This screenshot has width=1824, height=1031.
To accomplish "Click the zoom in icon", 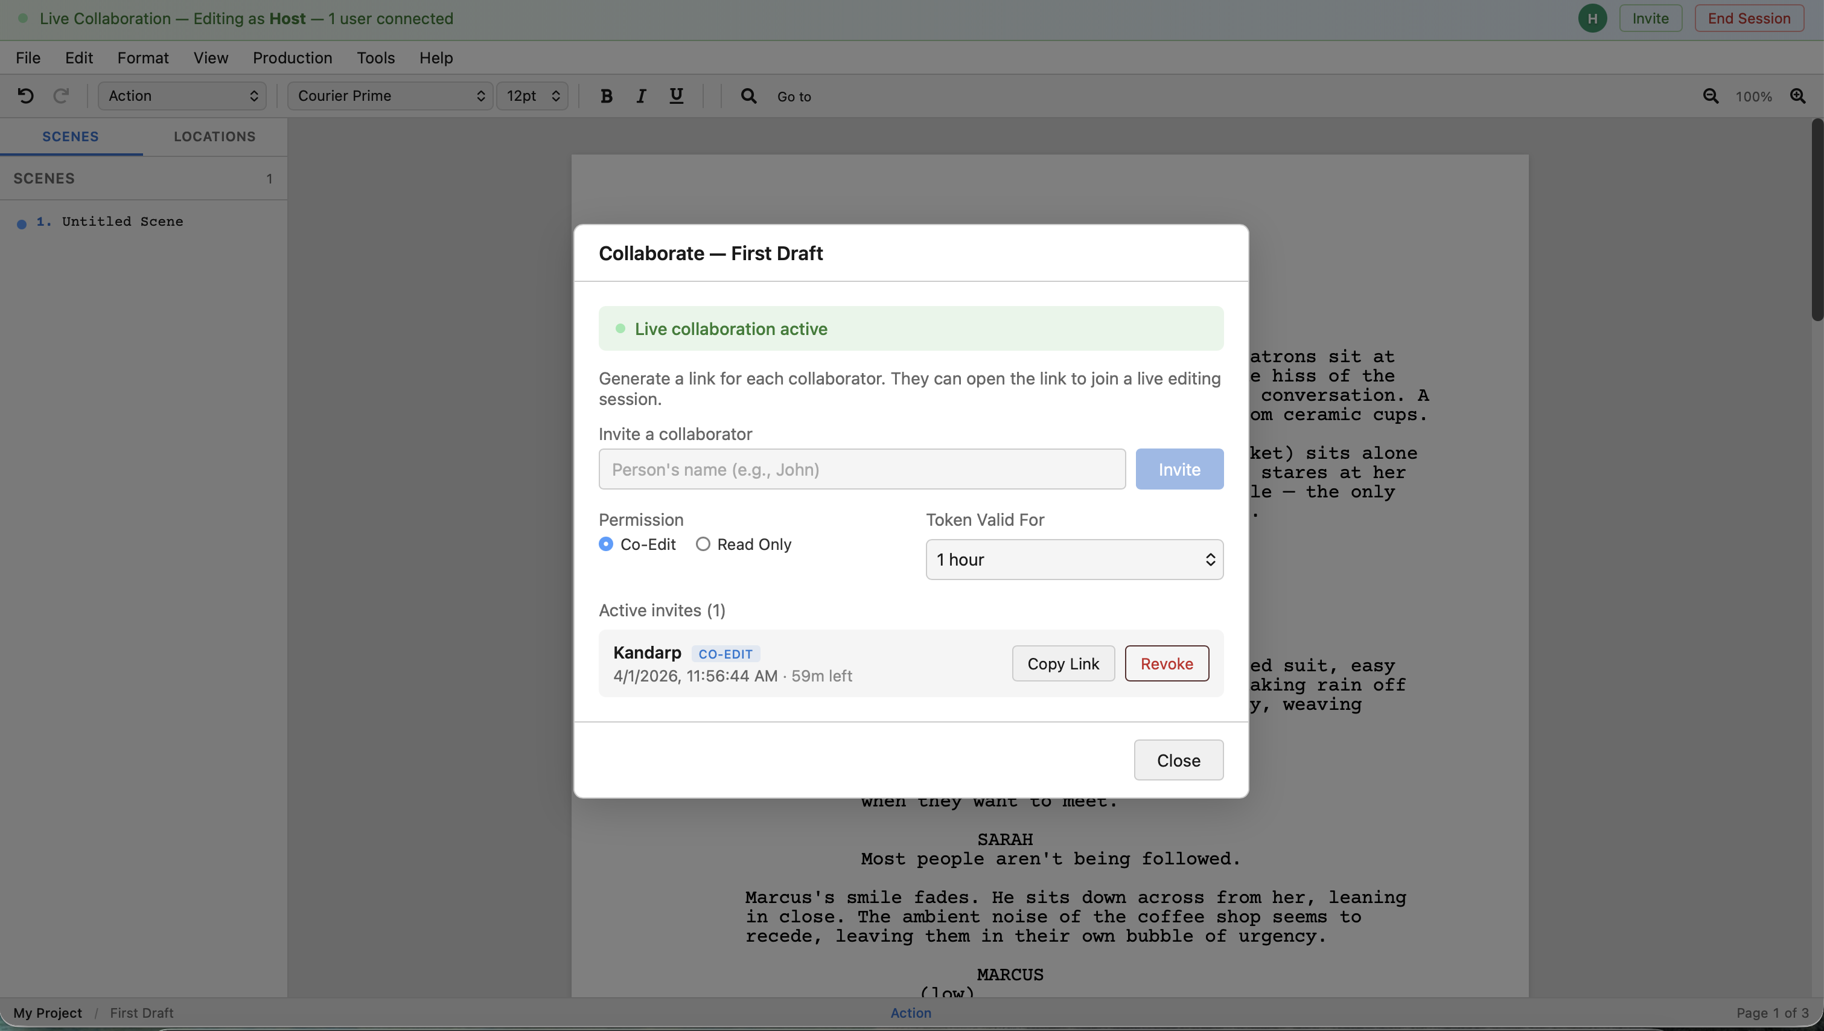I will click(x=1799, y=97).
